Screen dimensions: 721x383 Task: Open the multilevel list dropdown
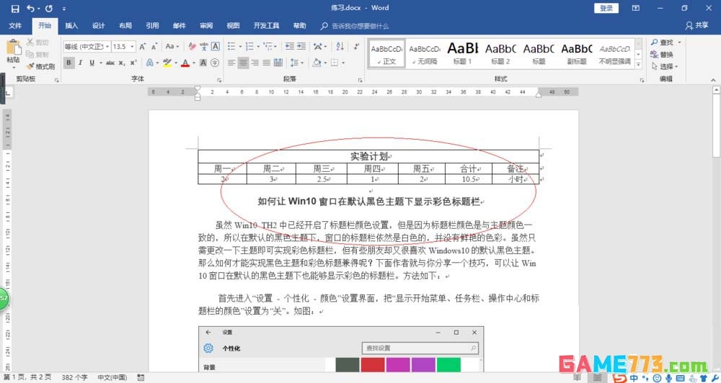pyautogui.click(x=275, y=46)
